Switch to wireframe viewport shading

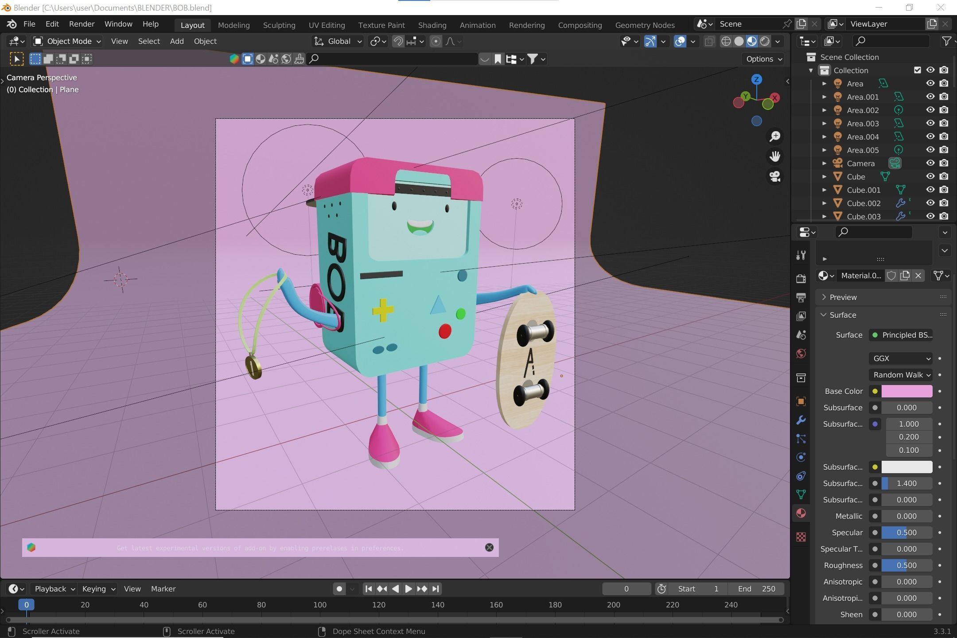click(x=726, y=41)
